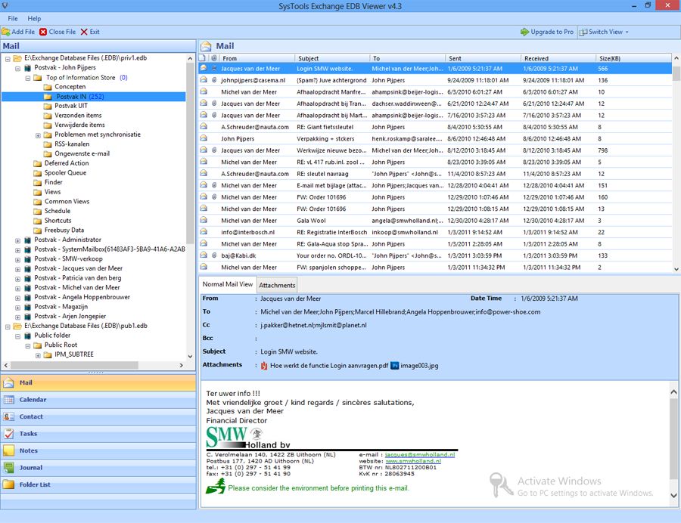Click the folder tree horizontal scrollbar
This screenshot has width=681, height=523.
[x=74, y=365]
